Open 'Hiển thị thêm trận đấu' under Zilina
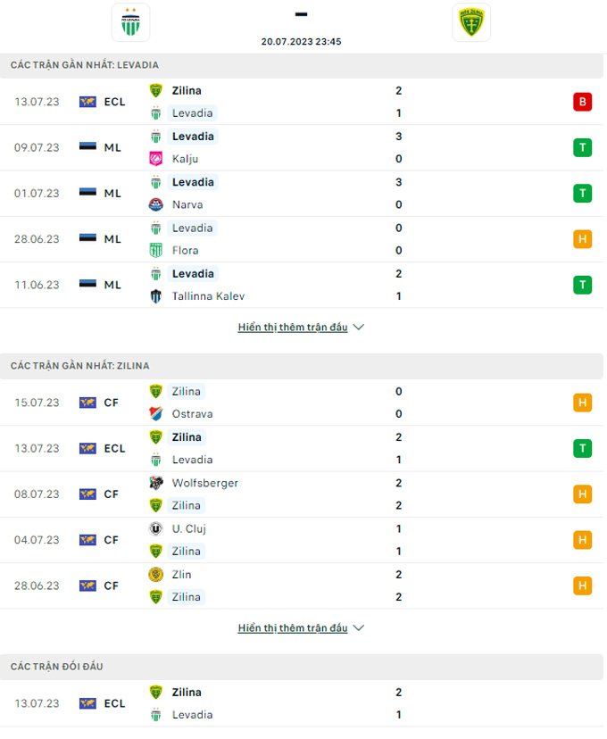607x739 pixels. click(293, 628)
